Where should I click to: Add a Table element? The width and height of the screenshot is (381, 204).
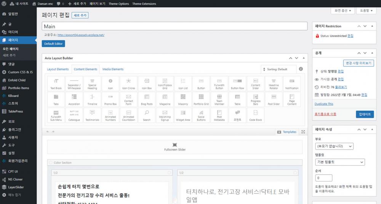click(237, 100)
